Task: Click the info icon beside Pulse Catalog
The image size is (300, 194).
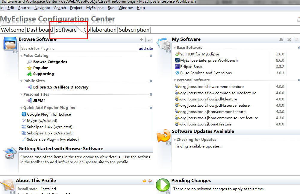Action: (151, 56)
